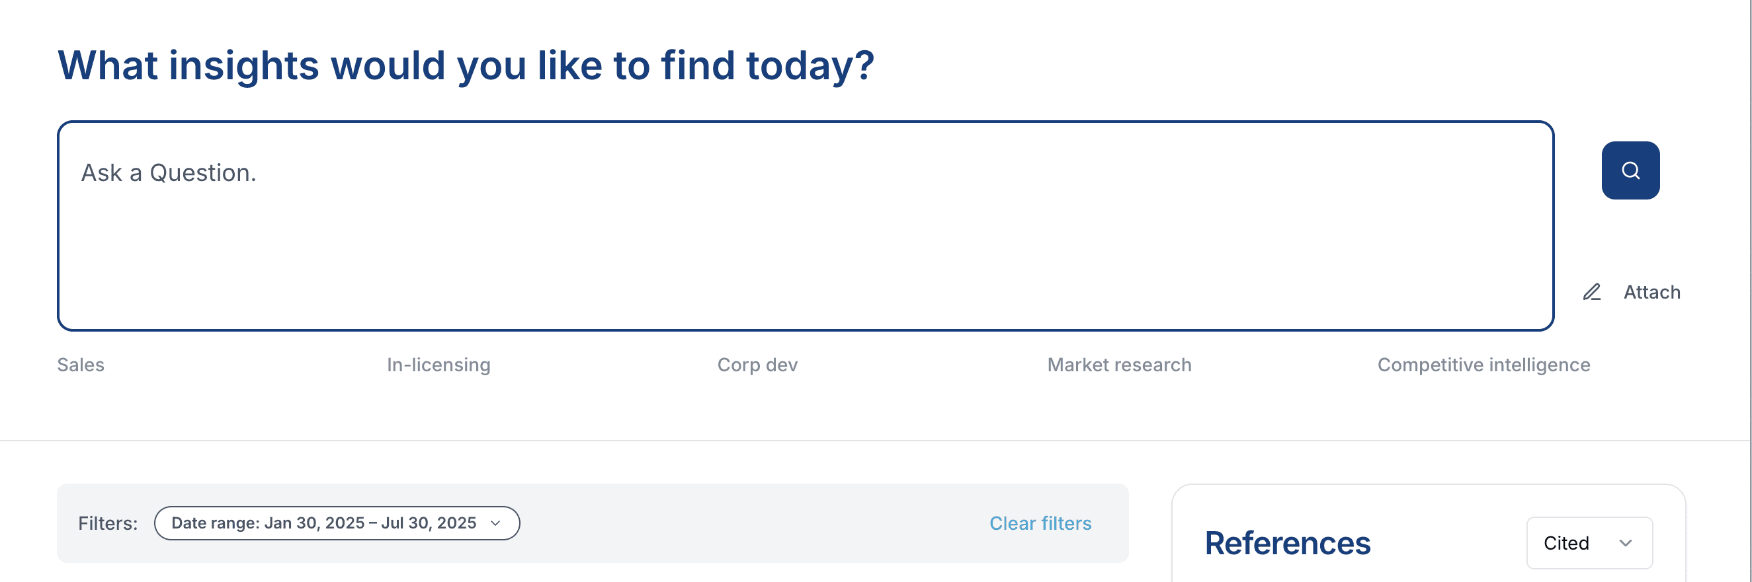Click Attach to add a file

click(1652, 292)
